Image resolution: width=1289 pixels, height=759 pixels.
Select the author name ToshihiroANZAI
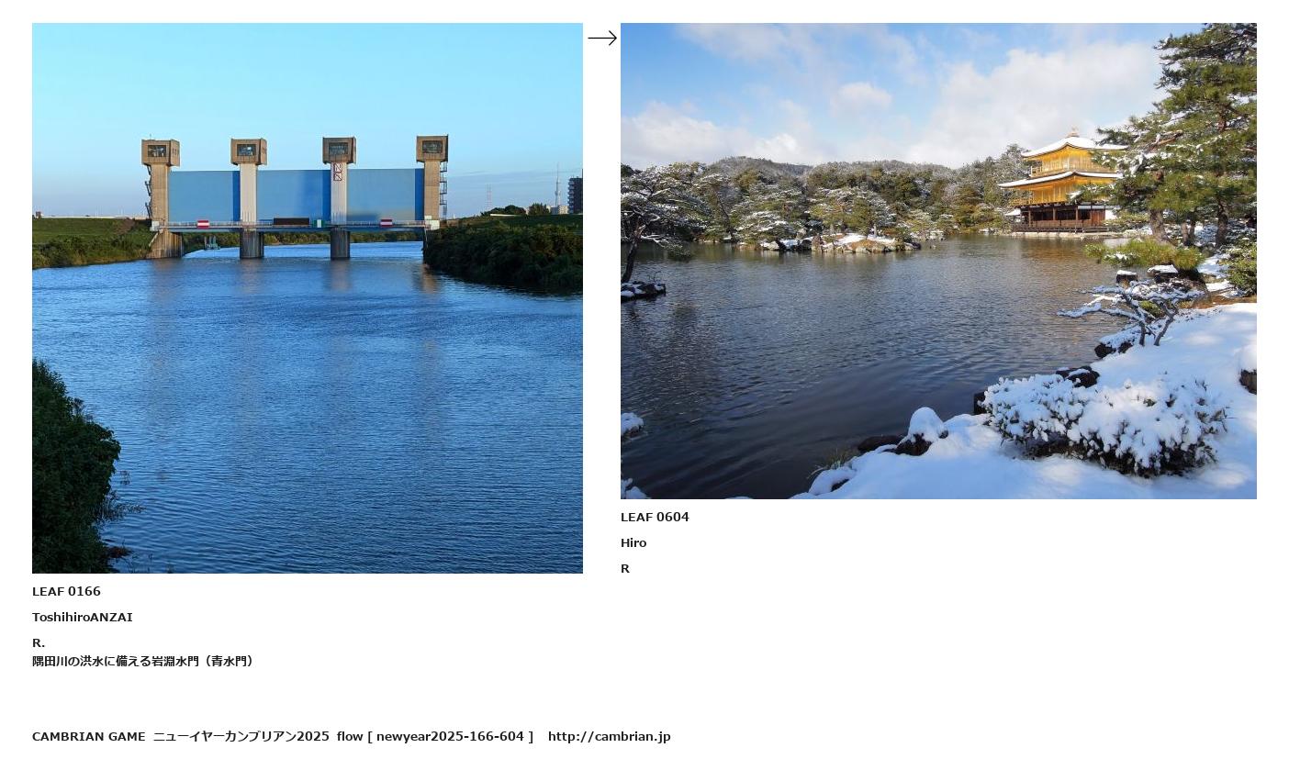point(83,617)
